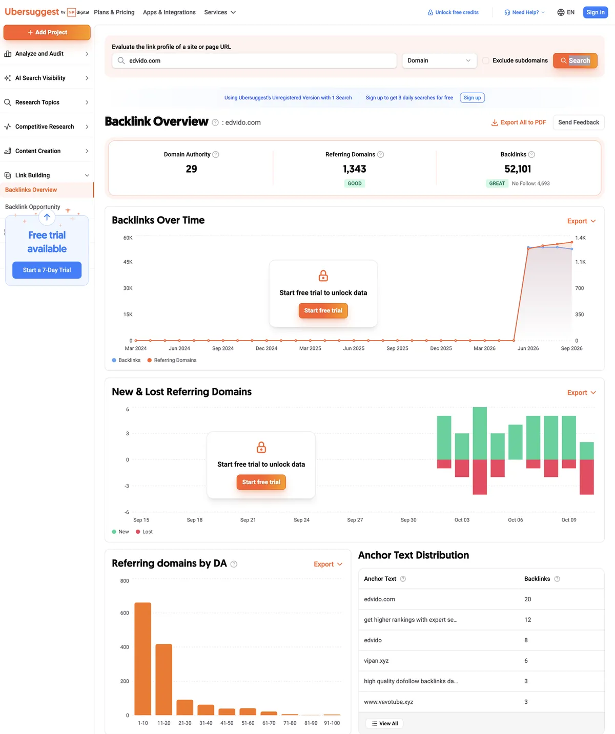Image resolution: width=615 pixels, height=734 pixels.
Task: Expand the AI Search Visibility section
Action: coord(47,78)
